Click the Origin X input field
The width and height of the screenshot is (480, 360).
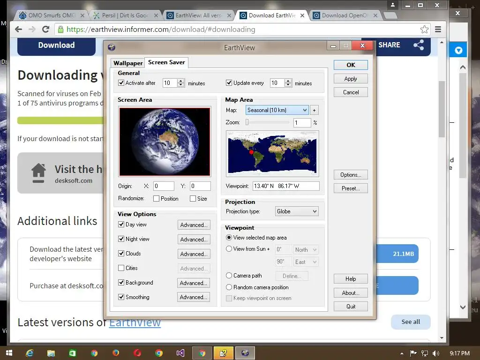(164, 186)
